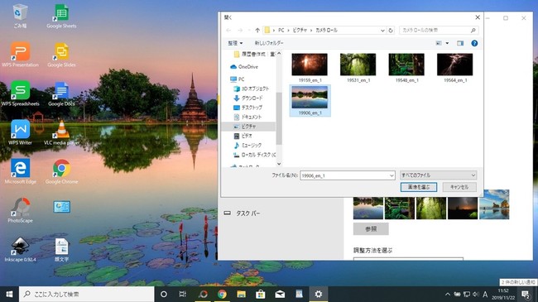Open the view options dropdown arrow
Image resolution: width=538 pixels, height=302 pixels.
tap(447, 43)
